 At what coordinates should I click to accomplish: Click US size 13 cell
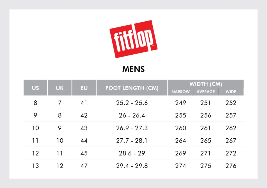[35, 166]
